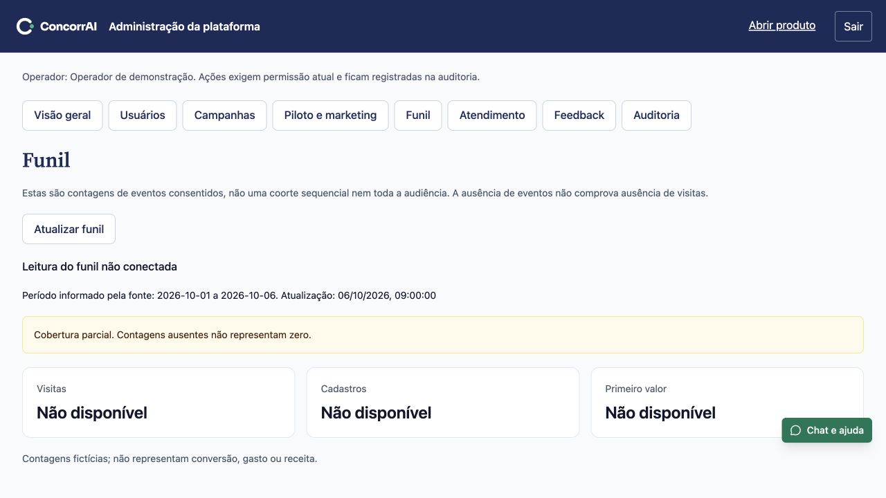Click the ConcorrAI logo icon
Screen dimensions: 886x498
tap(25, 26)
